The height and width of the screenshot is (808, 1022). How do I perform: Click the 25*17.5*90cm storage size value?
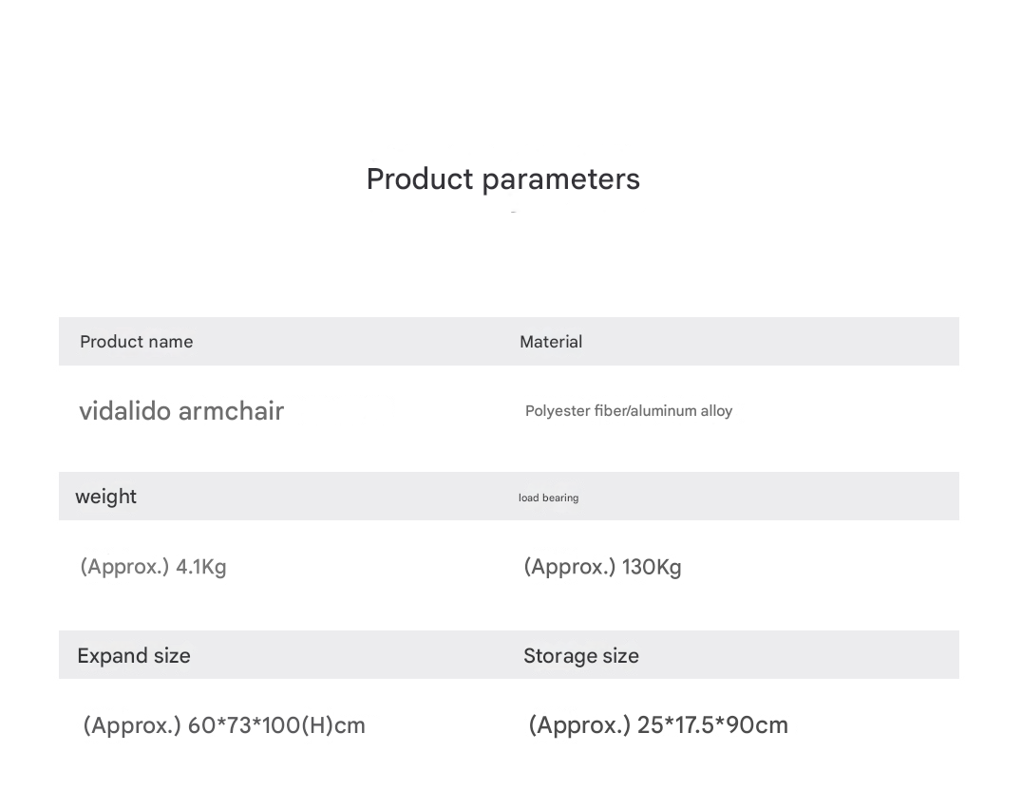(x=712, y=725)
